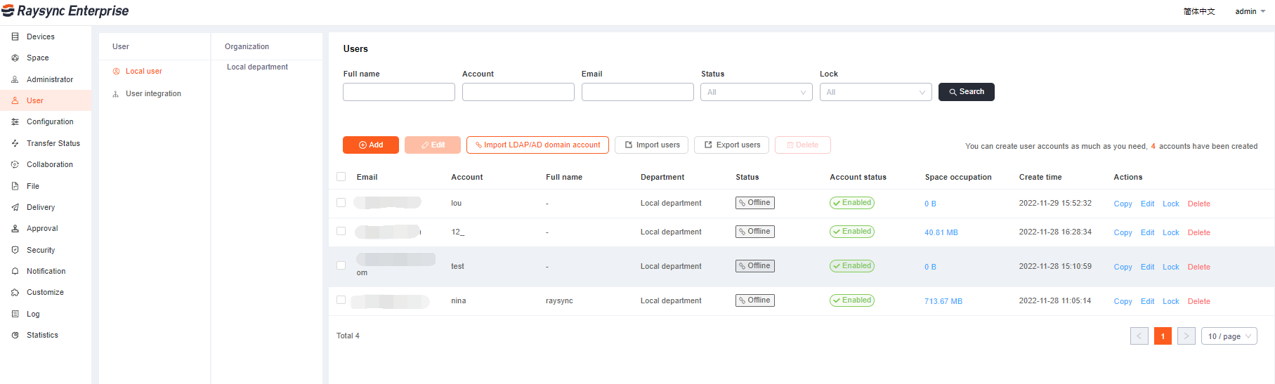Select all users with header checkbox
Image resolution: width=1275 pixels, height=384 pixels.
coord(341,177)
